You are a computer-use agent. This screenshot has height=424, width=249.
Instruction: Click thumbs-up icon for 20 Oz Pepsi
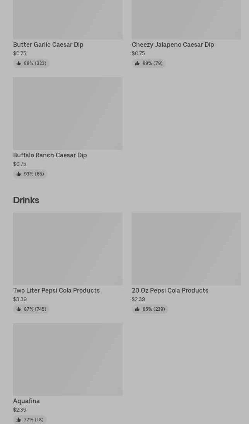(x=137, y=309)
